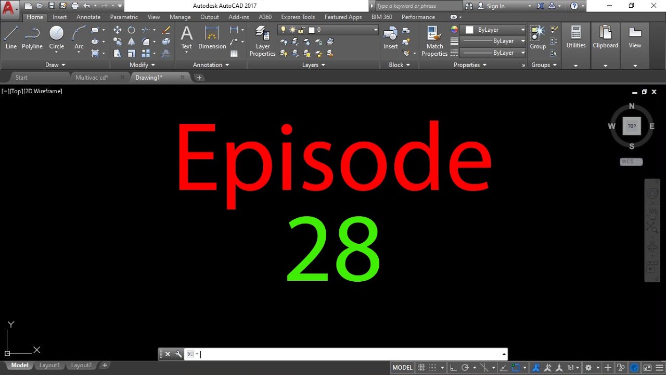Viewport: 666px width, 375px height.
Task: Select the Line tool
Action: pyautogui.click(x=11, y=37)
